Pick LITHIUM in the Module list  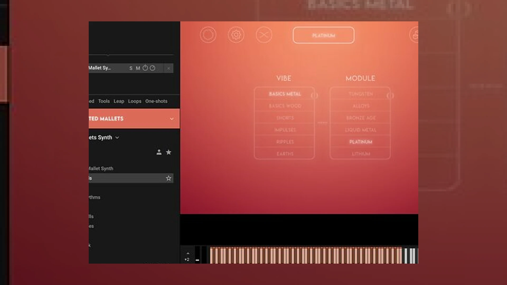point(360,154)
